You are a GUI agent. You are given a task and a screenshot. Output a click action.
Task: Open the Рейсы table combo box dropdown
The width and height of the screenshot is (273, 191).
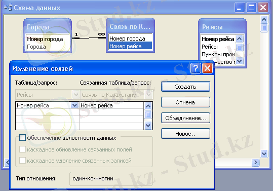76,95
